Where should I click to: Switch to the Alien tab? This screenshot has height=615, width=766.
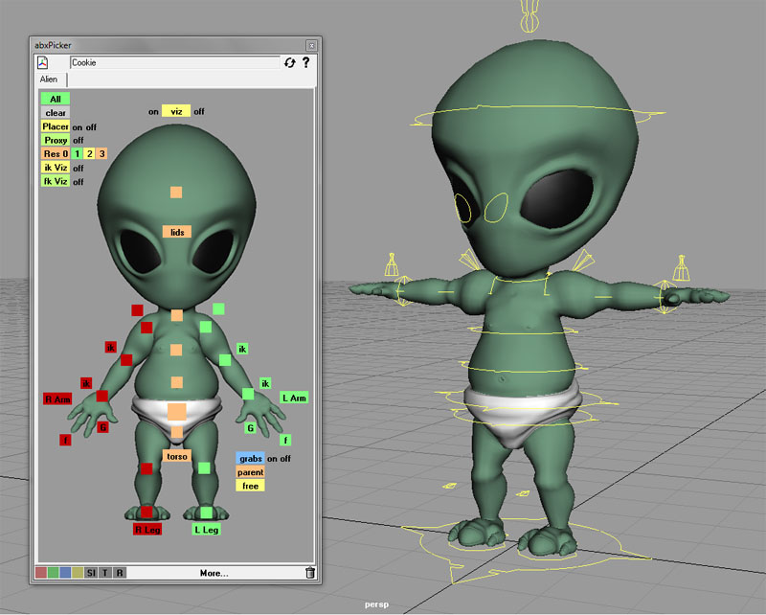[49, 80]
